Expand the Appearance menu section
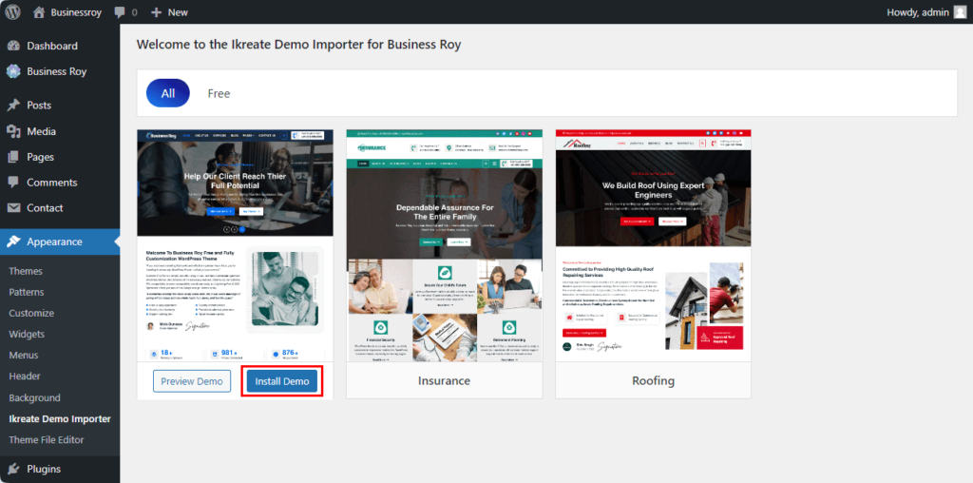The image size is (973, 483). [54, 241]
